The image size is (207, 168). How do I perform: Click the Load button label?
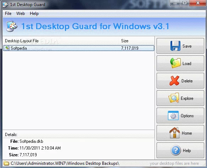[x=187, y=63]
